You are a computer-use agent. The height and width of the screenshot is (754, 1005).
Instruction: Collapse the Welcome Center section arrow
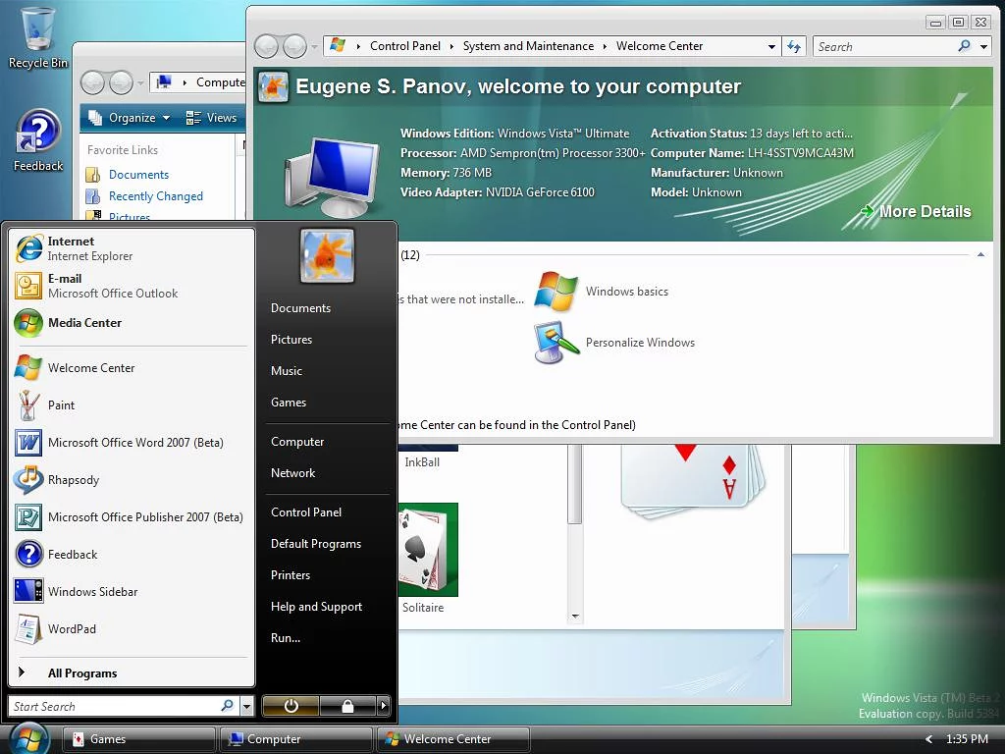pos(979,255)
